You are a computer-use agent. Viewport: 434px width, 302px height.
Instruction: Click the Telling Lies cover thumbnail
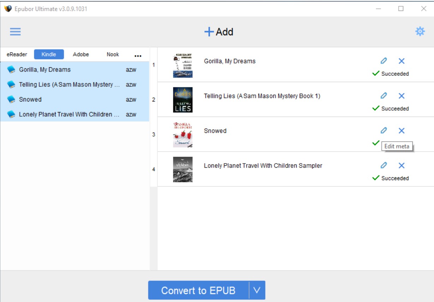pyautogui.click(x=183, y=100)
